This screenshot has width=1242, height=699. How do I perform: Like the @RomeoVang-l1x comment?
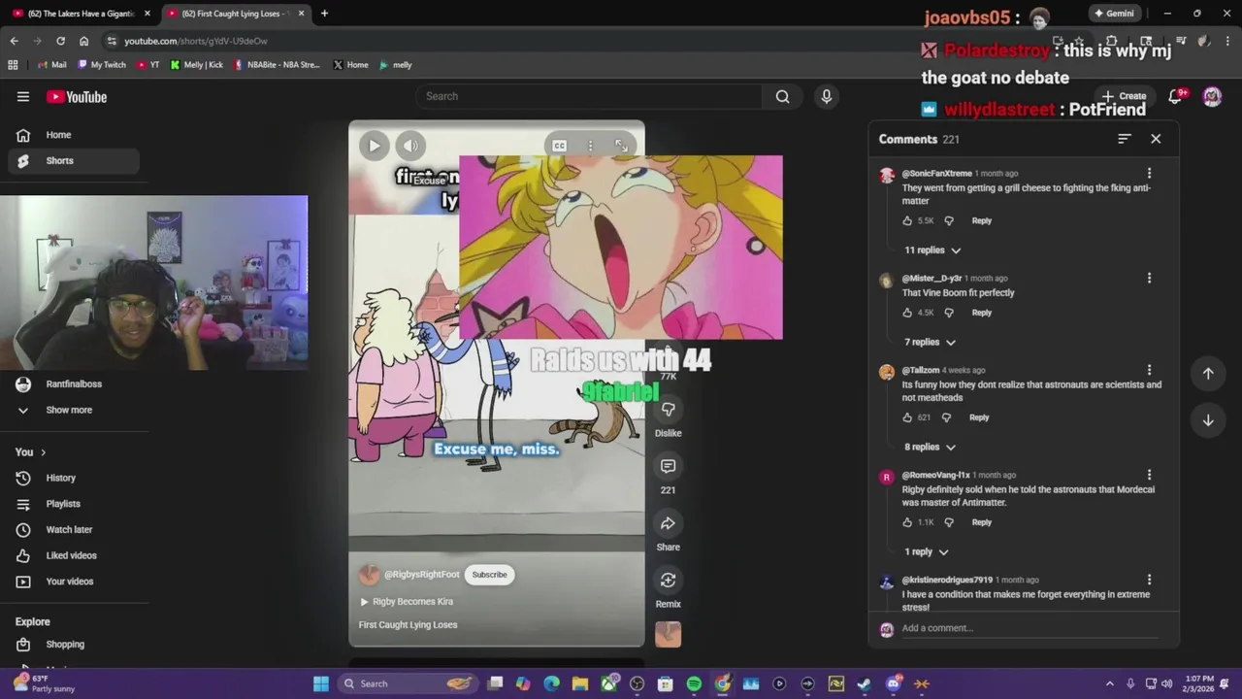point(907,522)
